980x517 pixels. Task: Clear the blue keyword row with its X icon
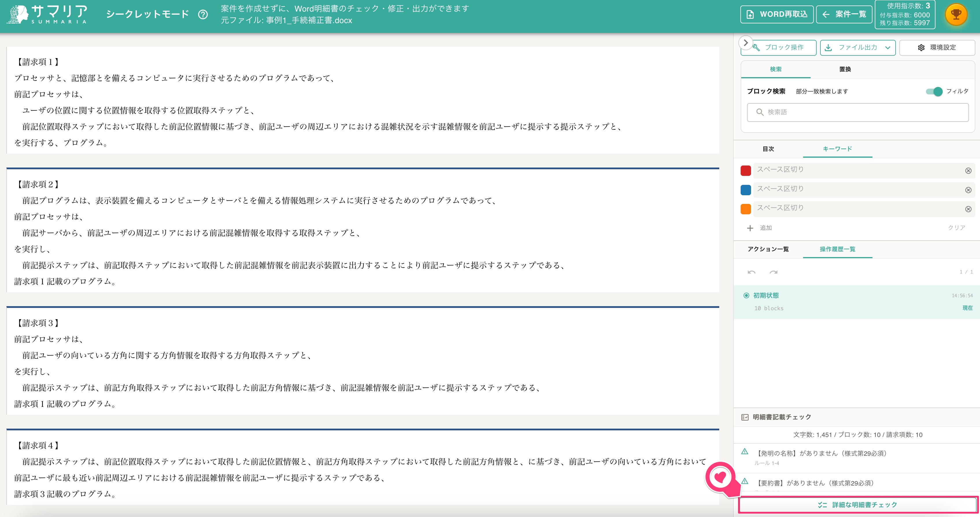(x=968, y=190)
